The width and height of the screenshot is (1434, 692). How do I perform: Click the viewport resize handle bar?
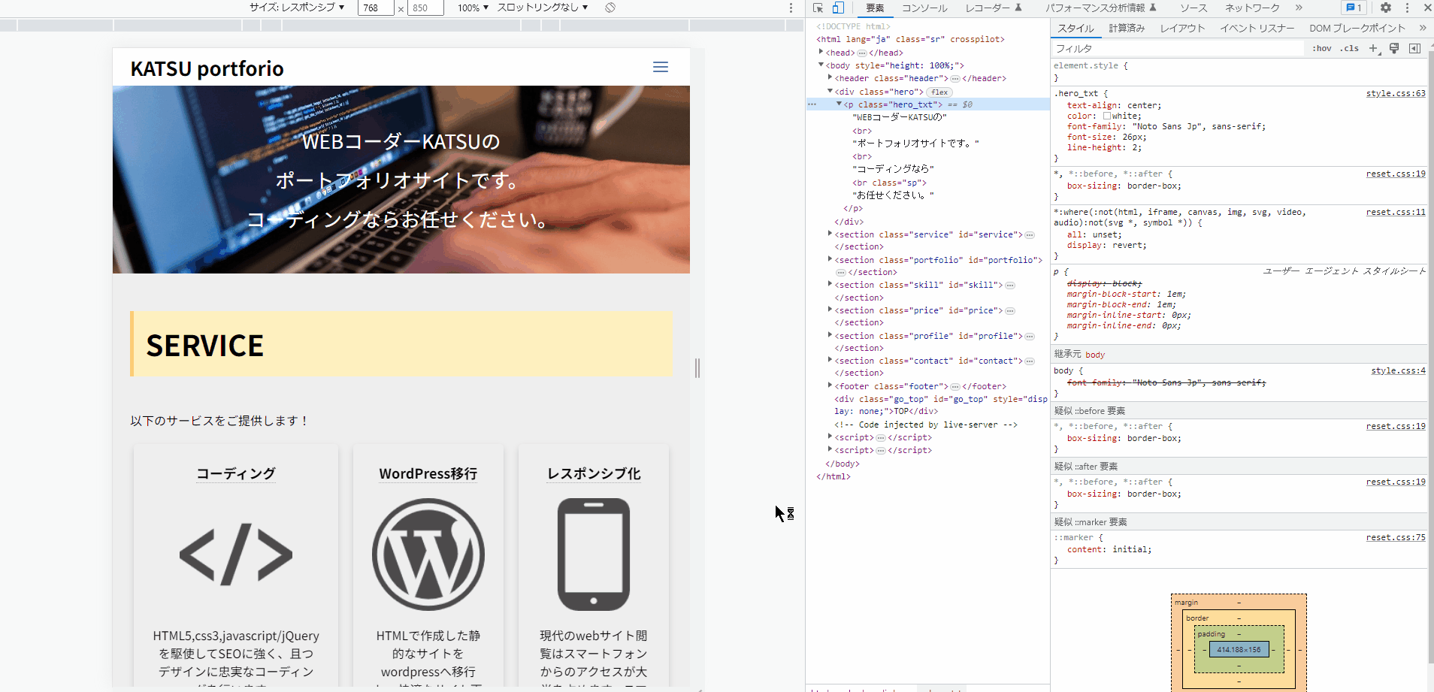697,367
